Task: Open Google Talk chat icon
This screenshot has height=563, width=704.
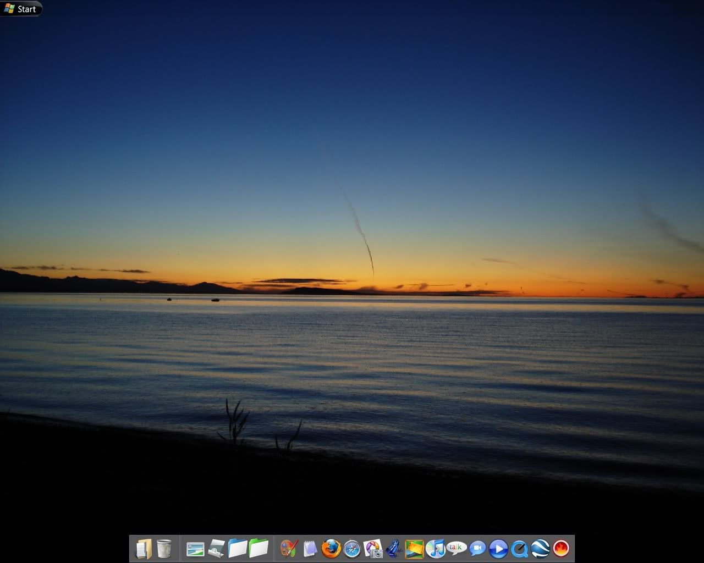Action: pyautogui.click(x=456, y=548)
